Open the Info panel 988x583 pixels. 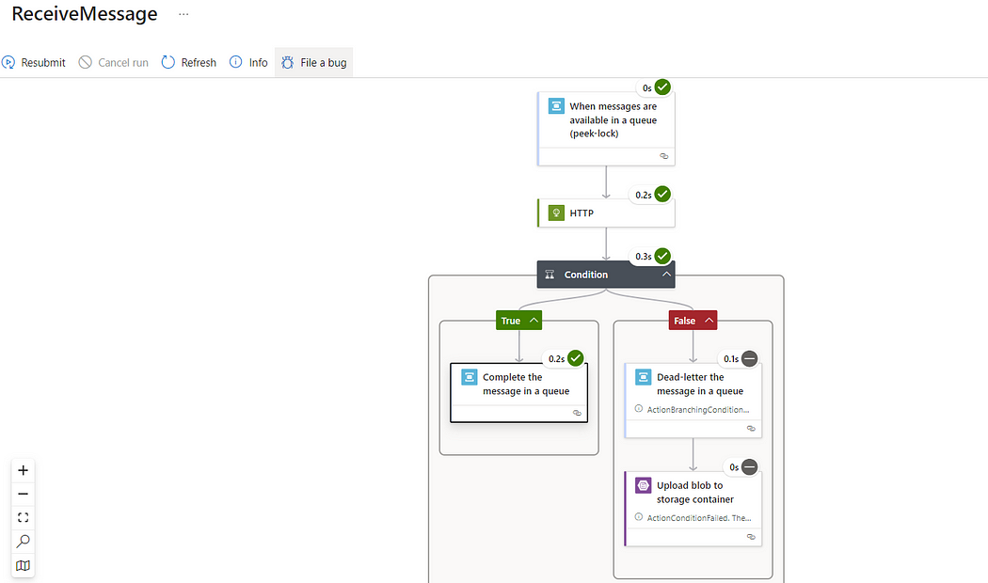(249, 62)
